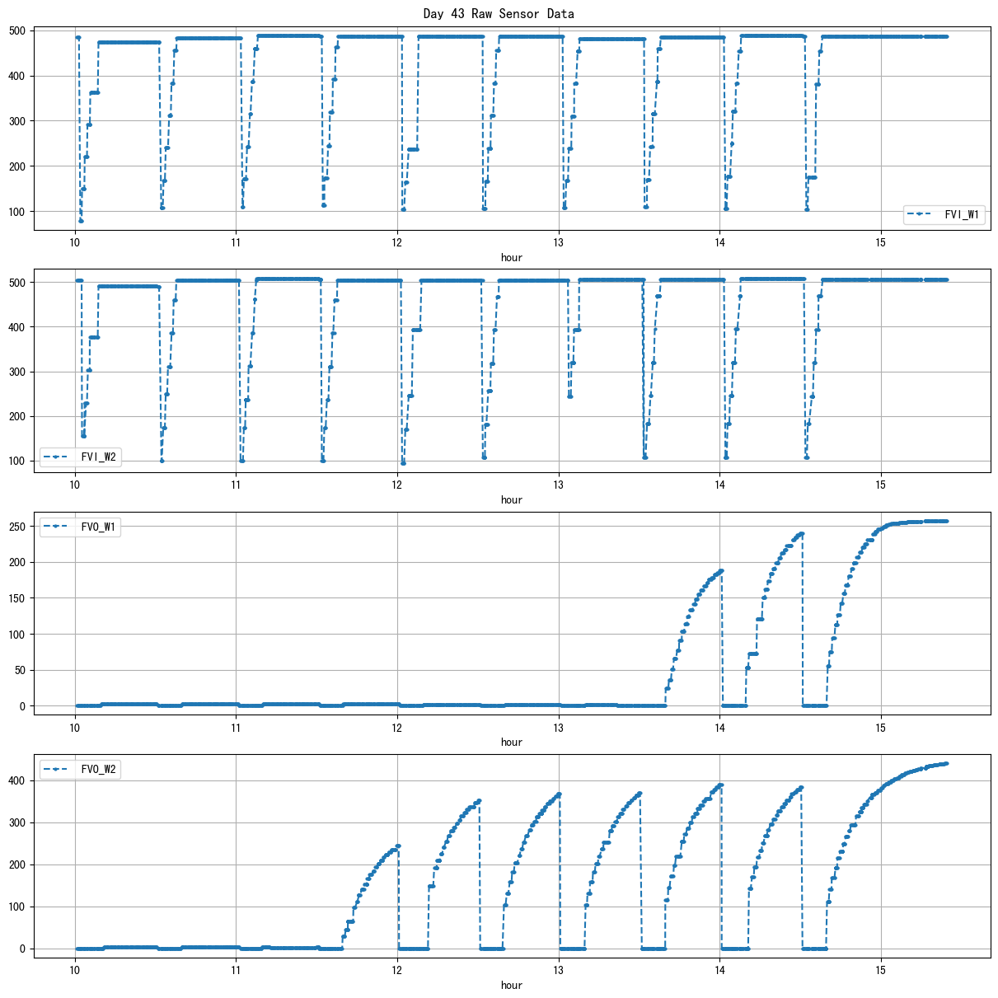Click the FVI_W2 legend label
Image resolution: width=998 pixels, height=998 pixels.
[x=99, y=457]
